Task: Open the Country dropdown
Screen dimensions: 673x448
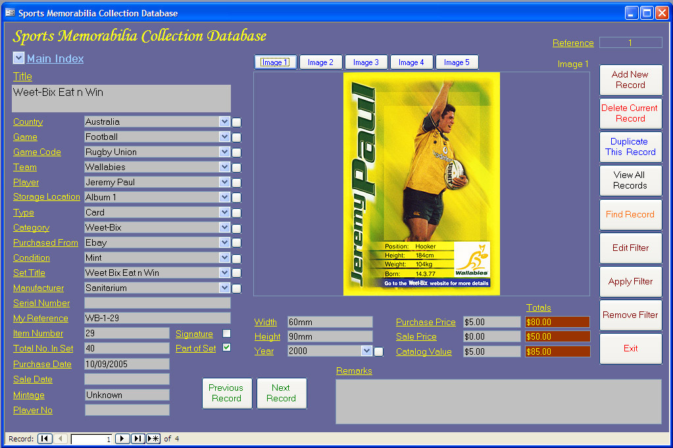Action: point(224,122)
